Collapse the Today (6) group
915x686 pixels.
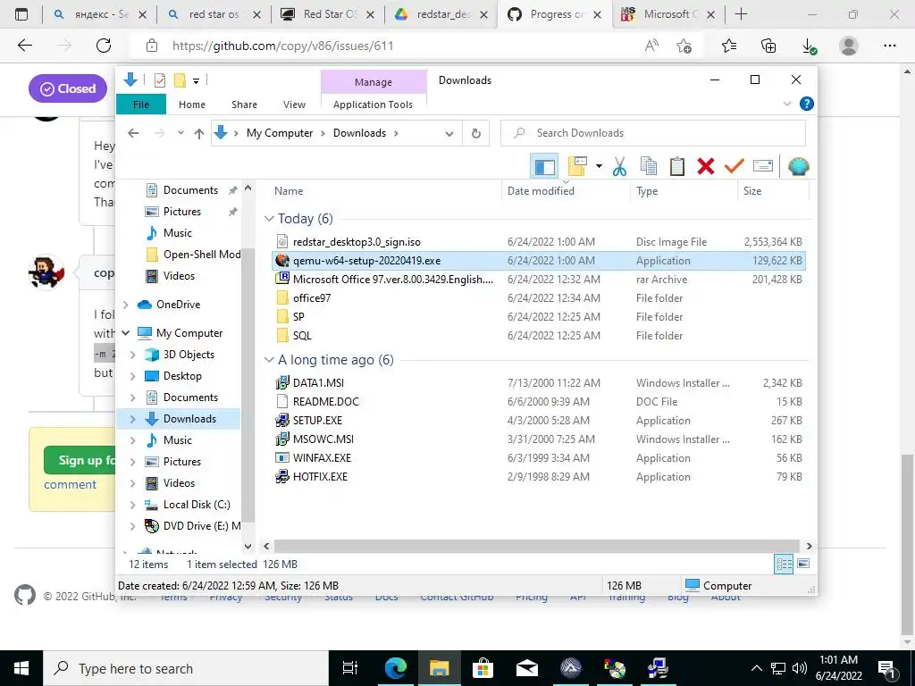click(x=269, y=219)
